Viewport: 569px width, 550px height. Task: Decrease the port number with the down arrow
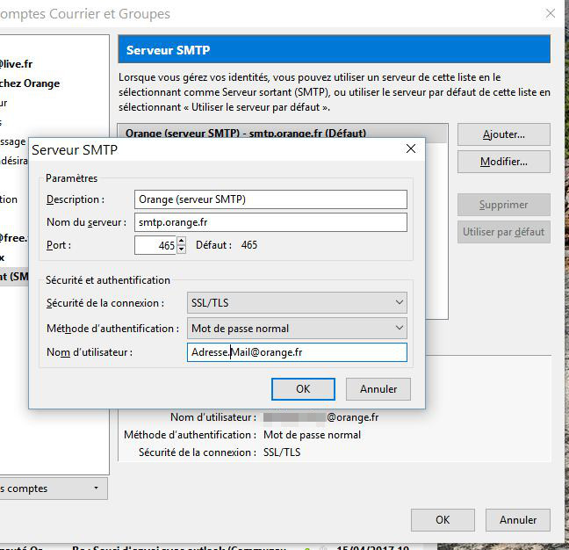181,250
